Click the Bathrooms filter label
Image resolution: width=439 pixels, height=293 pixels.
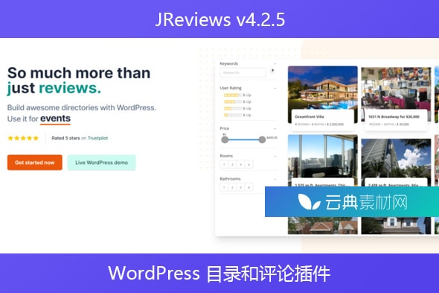[230, 179]
